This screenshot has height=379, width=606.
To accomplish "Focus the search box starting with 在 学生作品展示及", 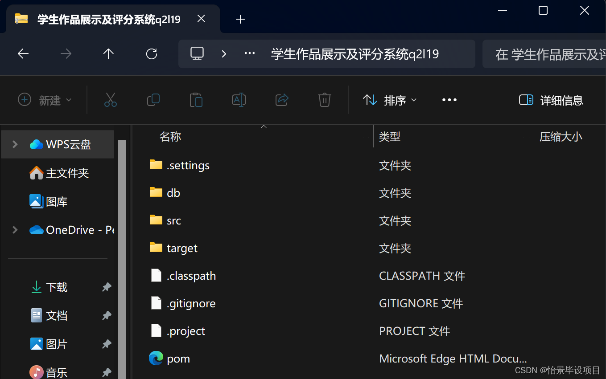I will click(x=544, y=54).
